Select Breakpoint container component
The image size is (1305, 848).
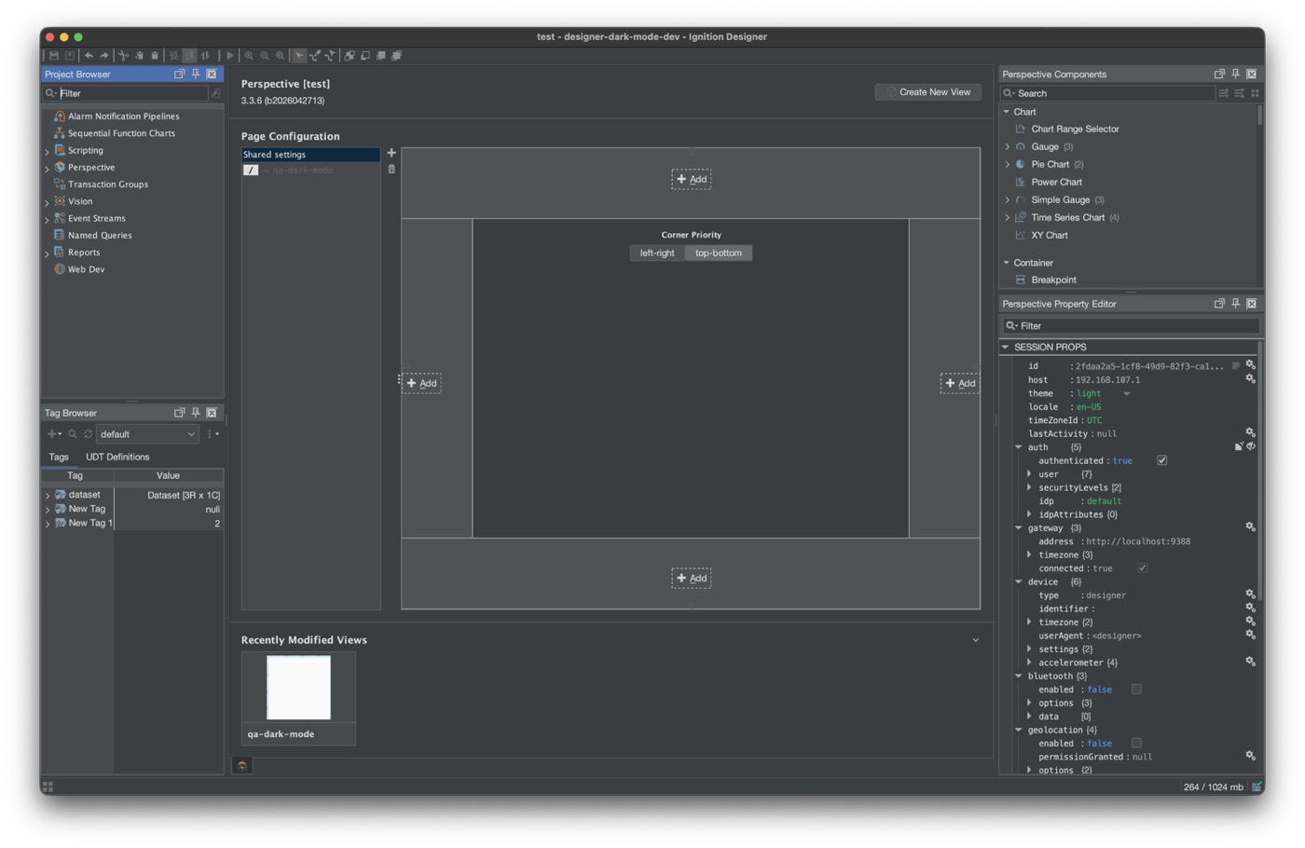pyautogui.click(x=1053, y=280)
